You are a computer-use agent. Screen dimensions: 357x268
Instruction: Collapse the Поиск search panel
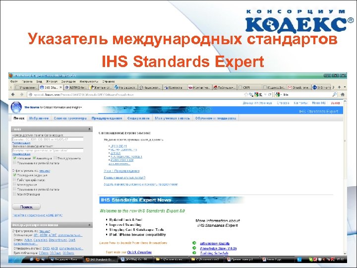(x=89, y=129)
